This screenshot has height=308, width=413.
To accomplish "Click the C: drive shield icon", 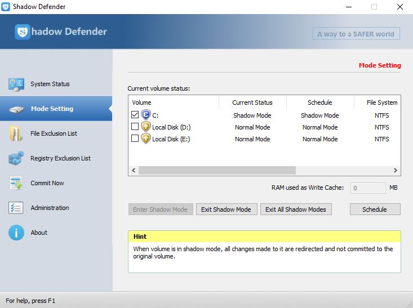I will pyautogui.click(x=146, y=115).
